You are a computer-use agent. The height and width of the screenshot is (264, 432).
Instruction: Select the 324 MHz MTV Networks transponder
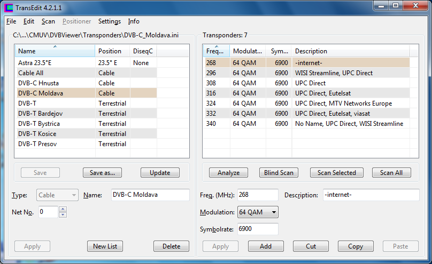pos(307,103)
